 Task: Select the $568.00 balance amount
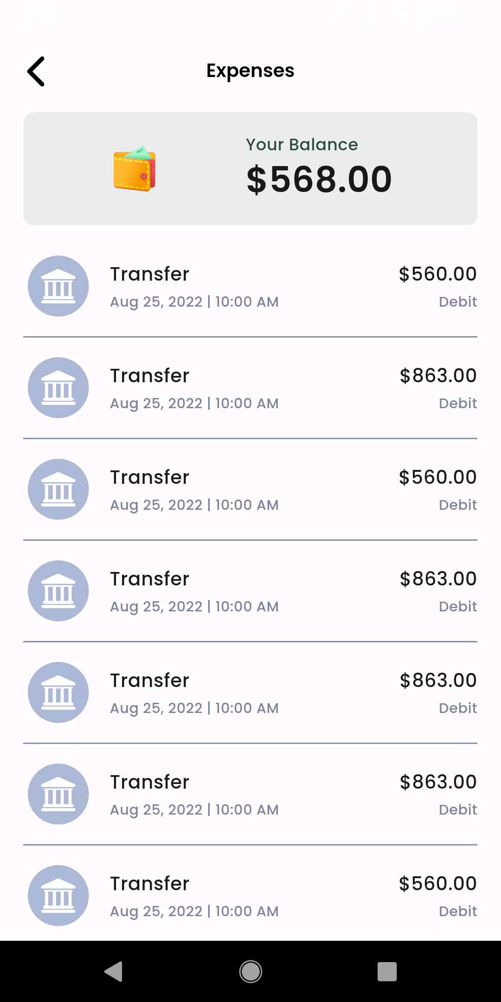pyautogui.click(x=319, y=180)
